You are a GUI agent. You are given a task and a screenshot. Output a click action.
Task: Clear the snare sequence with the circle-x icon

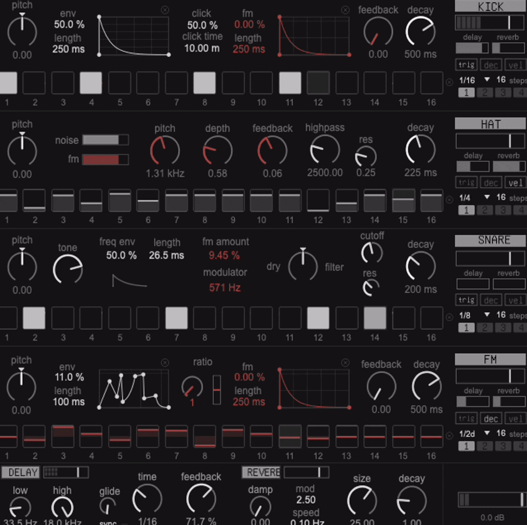pyautogui.click(x=449, y=317)
